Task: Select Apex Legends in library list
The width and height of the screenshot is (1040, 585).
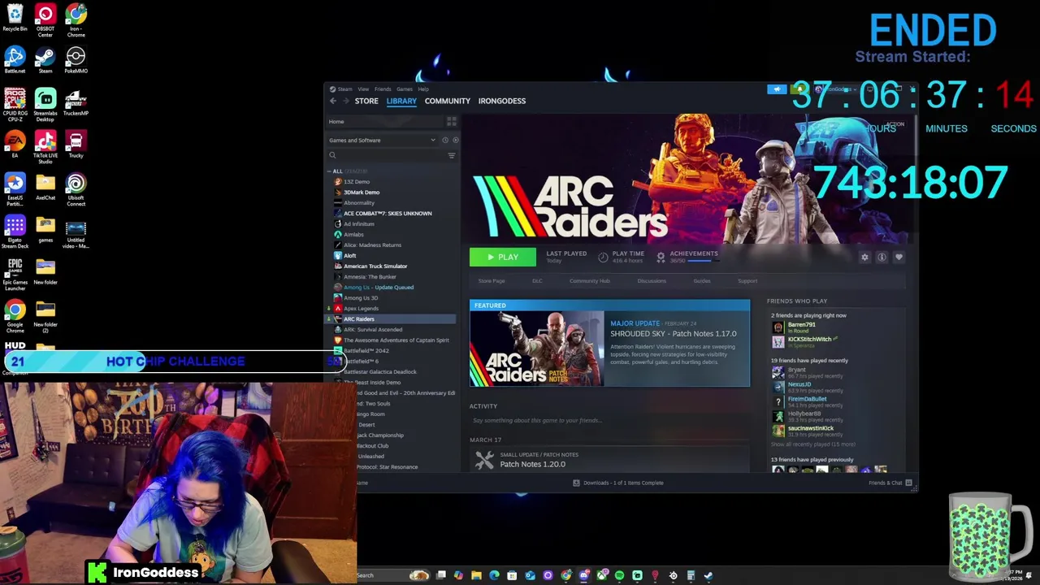Action: pos(362,309)
